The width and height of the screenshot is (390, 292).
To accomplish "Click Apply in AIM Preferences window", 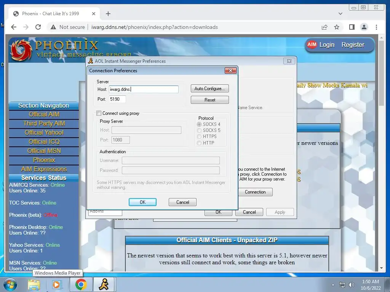I will click(280, 212).
